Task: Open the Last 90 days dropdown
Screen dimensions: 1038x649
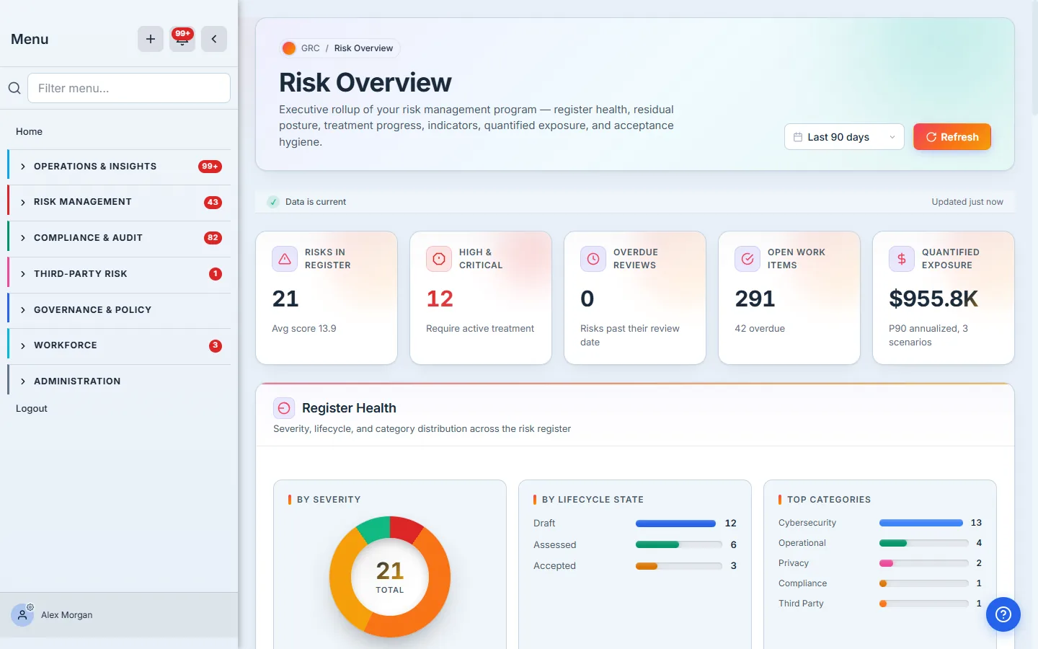Action: click(844, 137)
